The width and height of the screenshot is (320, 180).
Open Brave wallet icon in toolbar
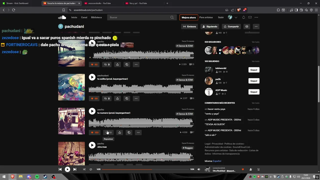pos(301,10)
